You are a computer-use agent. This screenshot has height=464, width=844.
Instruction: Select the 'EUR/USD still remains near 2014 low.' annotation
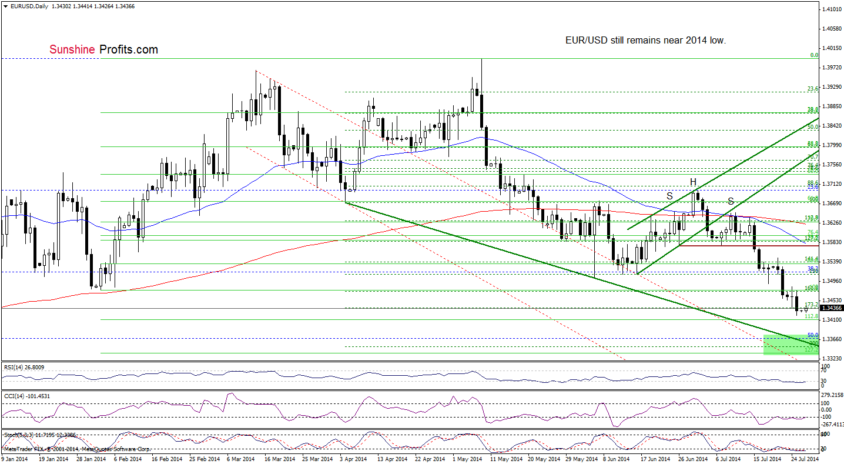(x=645, y=41)
